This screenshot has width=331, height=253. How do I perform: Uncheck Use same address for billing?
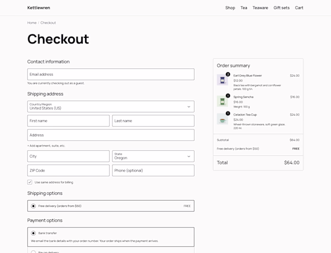pos(30,182)
